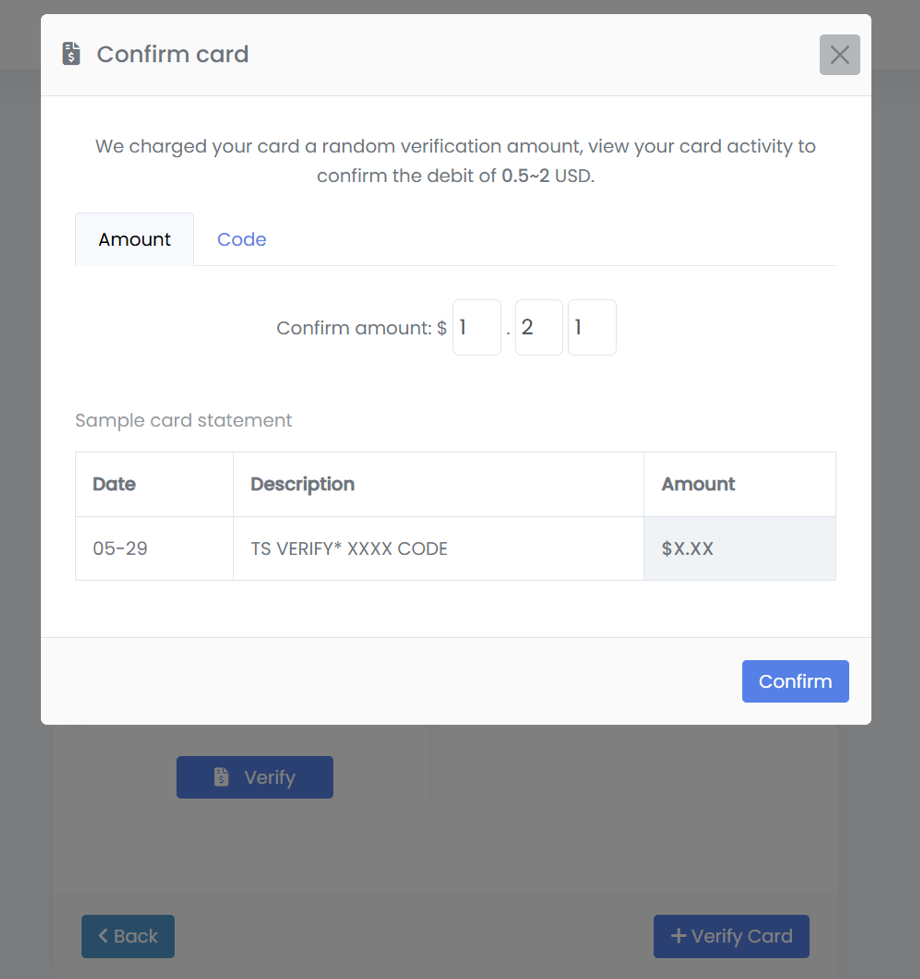Click the Confirm card dialog title
The width and height of the screenshot is (920, 979).
pyautogui.click(x=173, y=54)
